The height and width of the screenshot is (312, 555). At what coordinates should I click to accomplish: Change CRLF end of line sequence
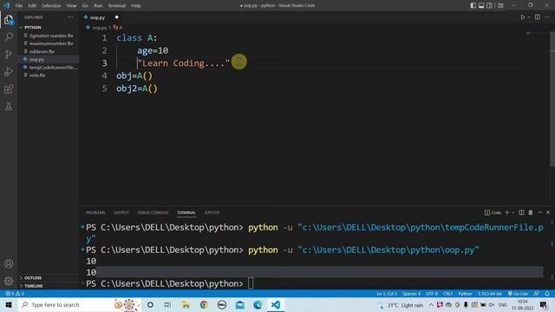click(x=447, y=294)
